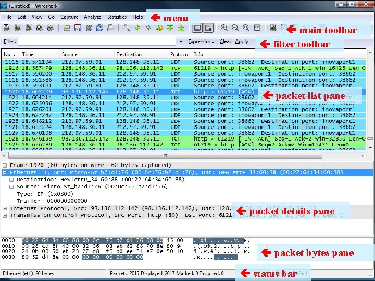Reset zoom to normal size
375x281 pixels.
(x=246, y=28)
